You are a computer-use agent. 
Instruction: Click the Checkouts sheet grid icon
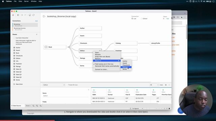click(14, 56)
